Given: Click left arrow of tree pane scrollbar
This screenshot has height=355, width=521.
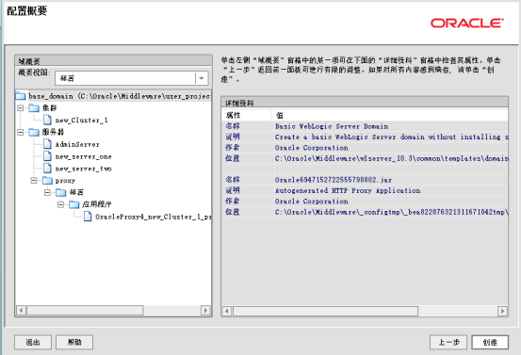Looking at the screenshot, I should pos(21,310).
